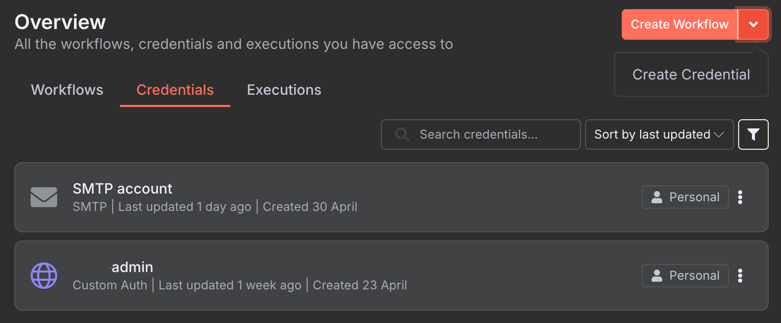
Task: Click person icon on admin Personal badge
Action: pyautogui.click(x=657, y=276)
